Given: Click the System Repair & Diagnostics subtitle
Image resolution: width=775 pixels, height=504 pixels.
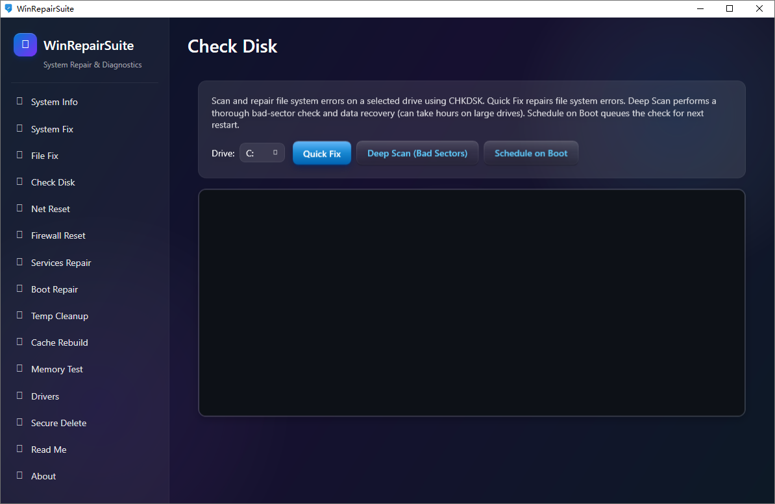Looking at the screenshot, I should pos(92,65).
